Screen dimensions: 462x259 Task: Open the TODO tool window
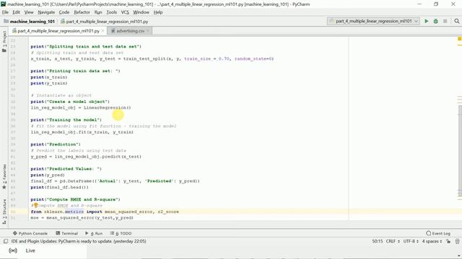[121, 233]
